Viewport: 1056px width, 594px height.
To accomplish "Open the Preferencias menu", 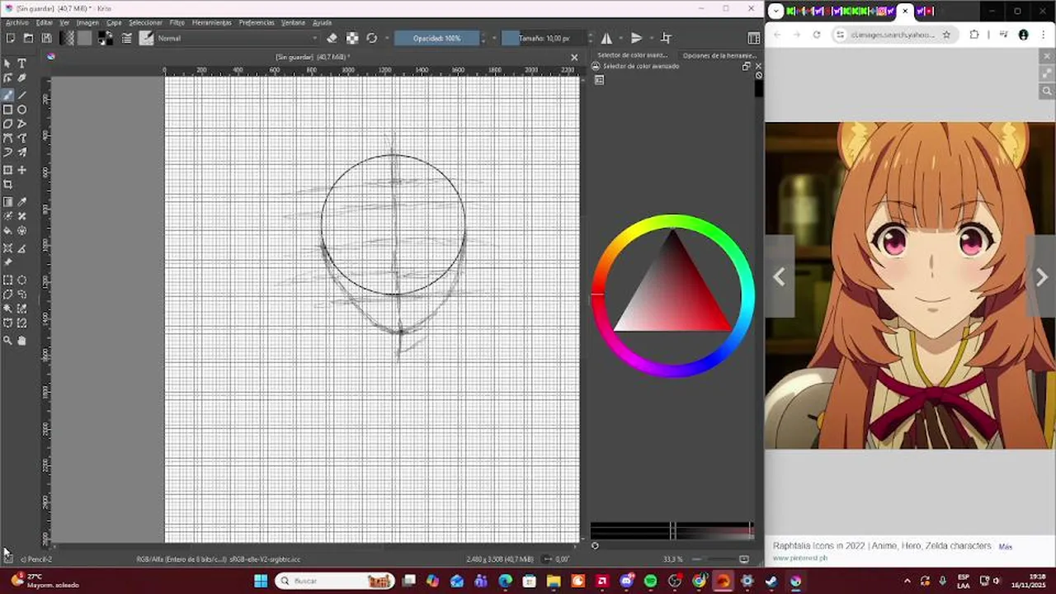I will [x=257, y=22].
